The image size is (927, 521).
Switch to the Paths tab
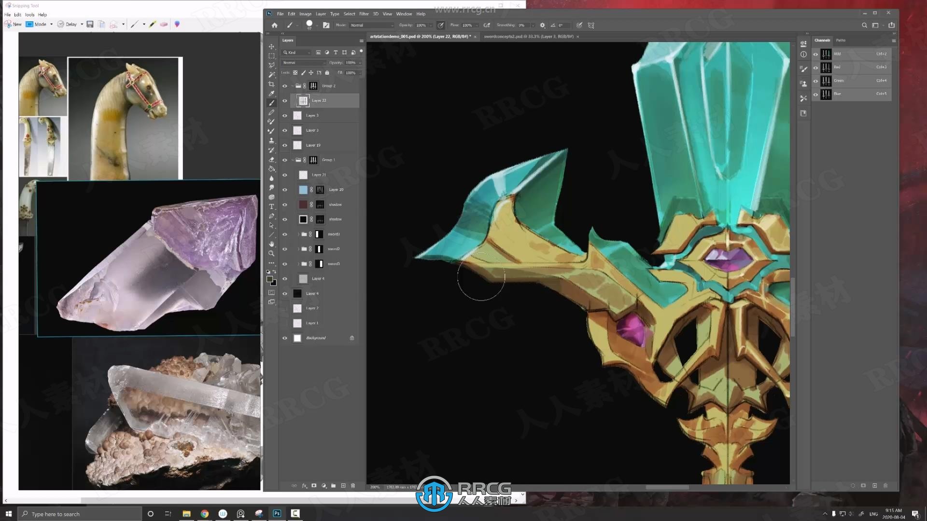click(x=841, y=41)
